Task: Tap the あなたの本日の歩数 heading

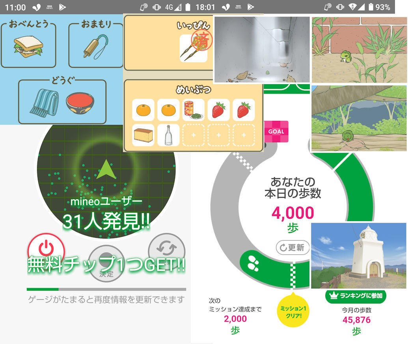Action: pos(293,188)
